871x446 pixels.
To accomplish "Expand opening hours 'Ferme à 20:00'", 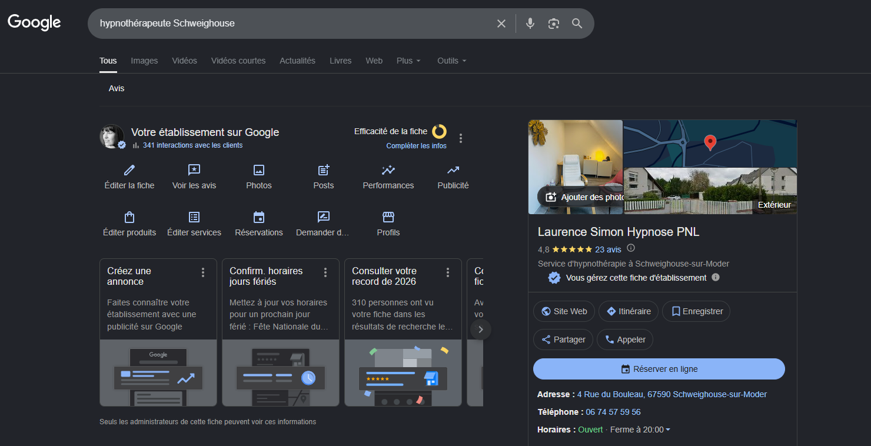I will (x=640, y=430).
